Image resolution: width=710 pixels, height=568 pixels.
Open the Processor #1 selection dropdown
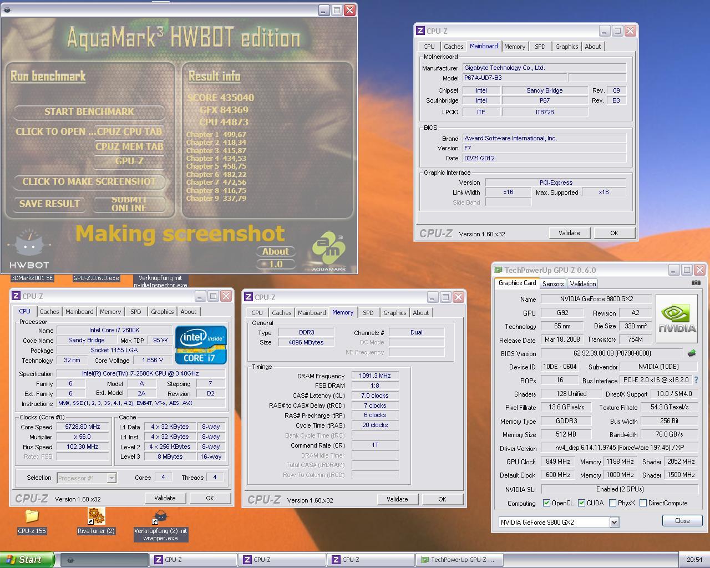[111, 478]
